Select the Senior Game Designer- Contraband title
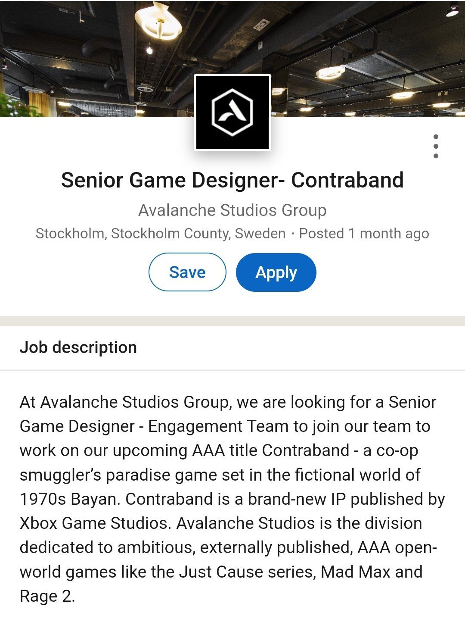 pyautogui.click(x=232, y=180)
